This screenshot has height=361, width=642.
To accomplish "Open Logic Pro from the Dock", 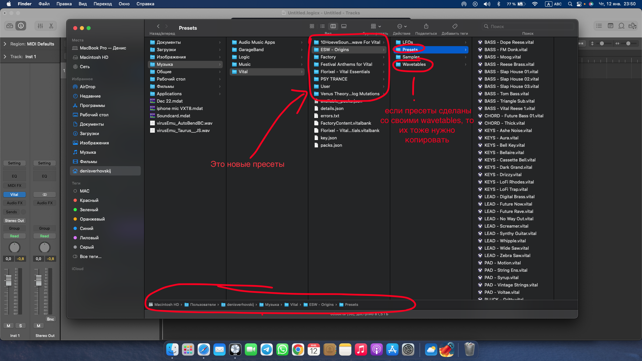I will pos(235,350).
